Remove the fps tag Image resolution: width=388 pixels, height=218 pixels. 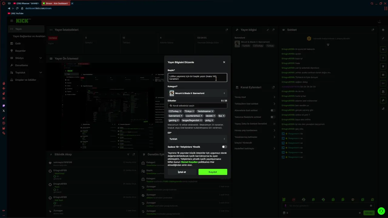224,116
